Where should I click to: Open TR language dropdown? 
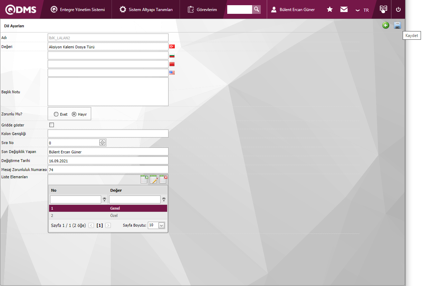coord(363,10)
